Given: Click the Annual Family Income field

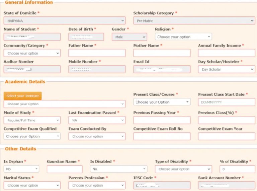Looking at the screenshot, I should pyautogui.click(x=227, y=53).
